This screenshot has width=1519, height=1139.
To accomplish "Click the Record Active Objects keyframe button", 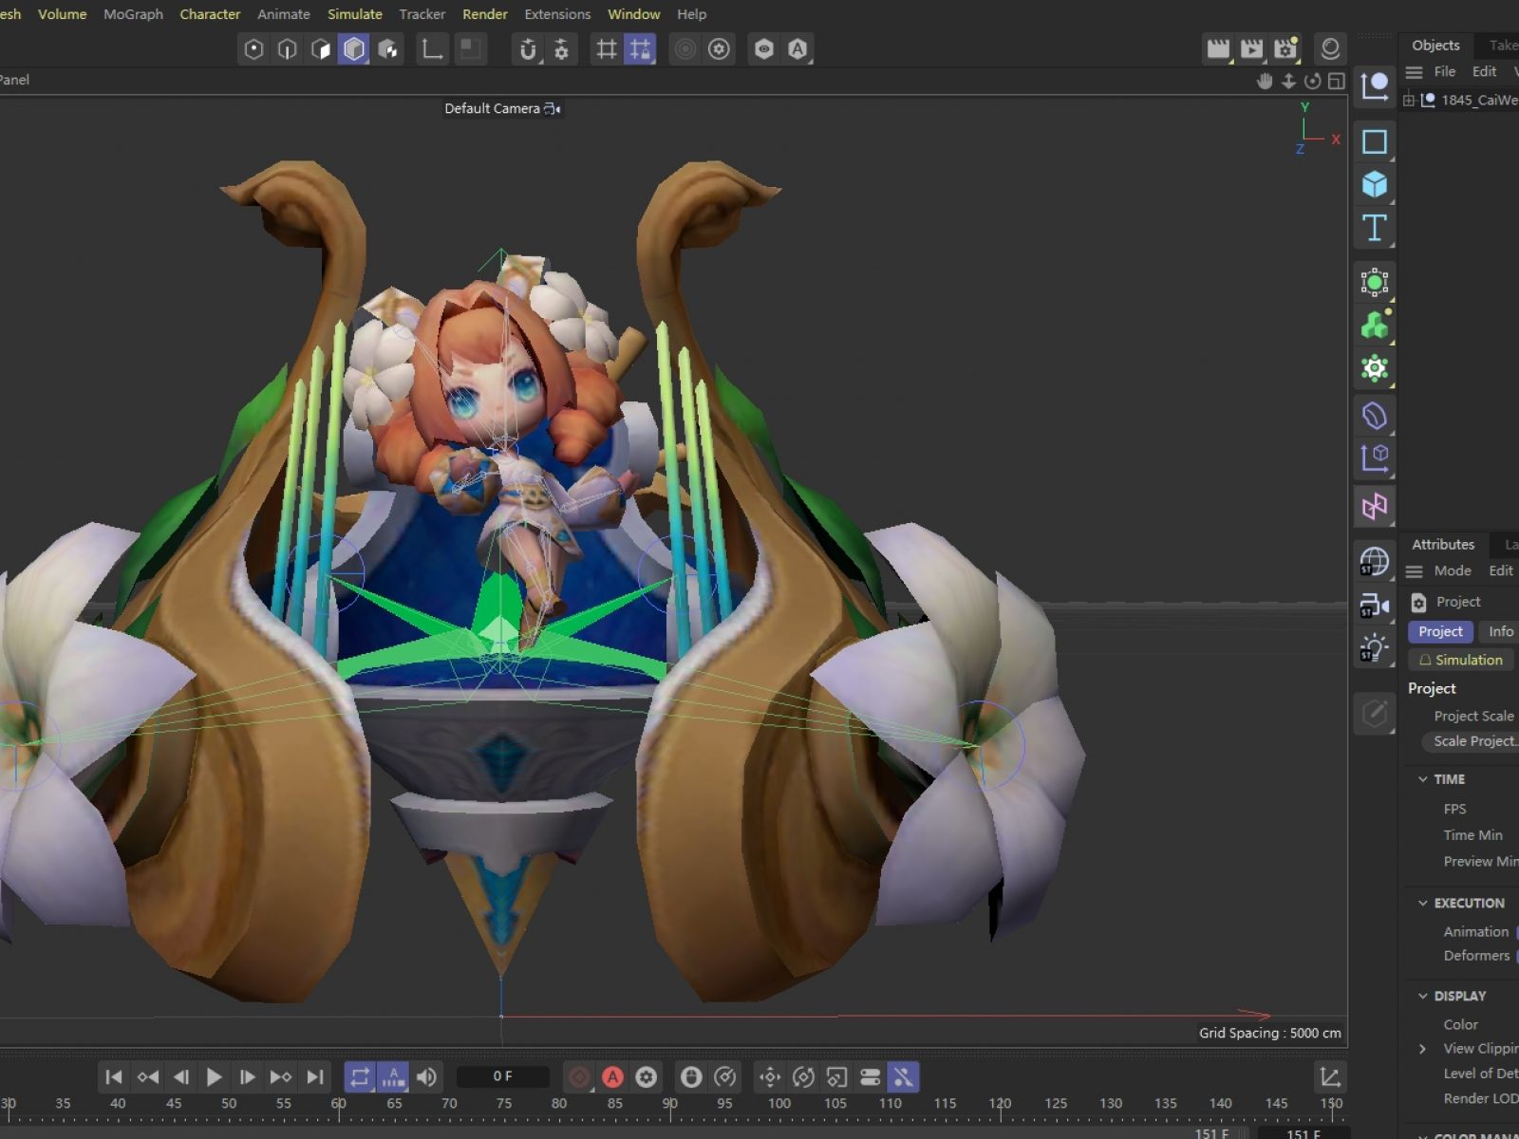I will pos(579,1077).
